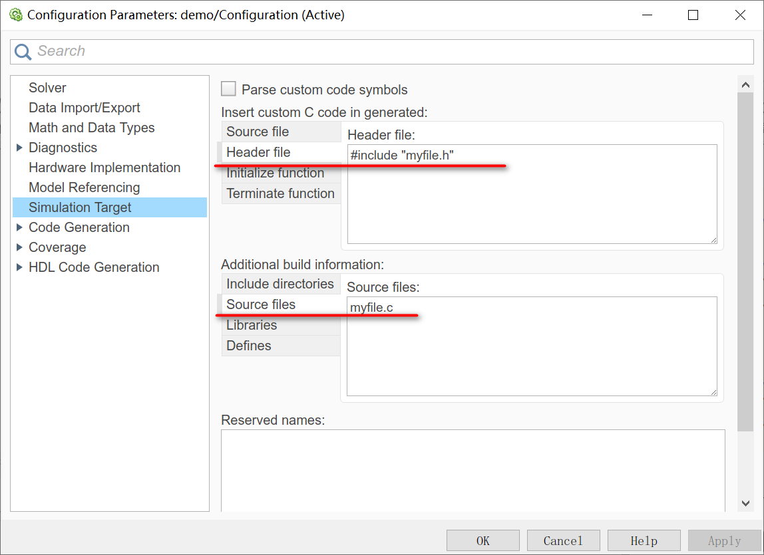This screenshot has height=555, width=764.
Task: Click the Reserved names text box
Action: tap(473, 470)
